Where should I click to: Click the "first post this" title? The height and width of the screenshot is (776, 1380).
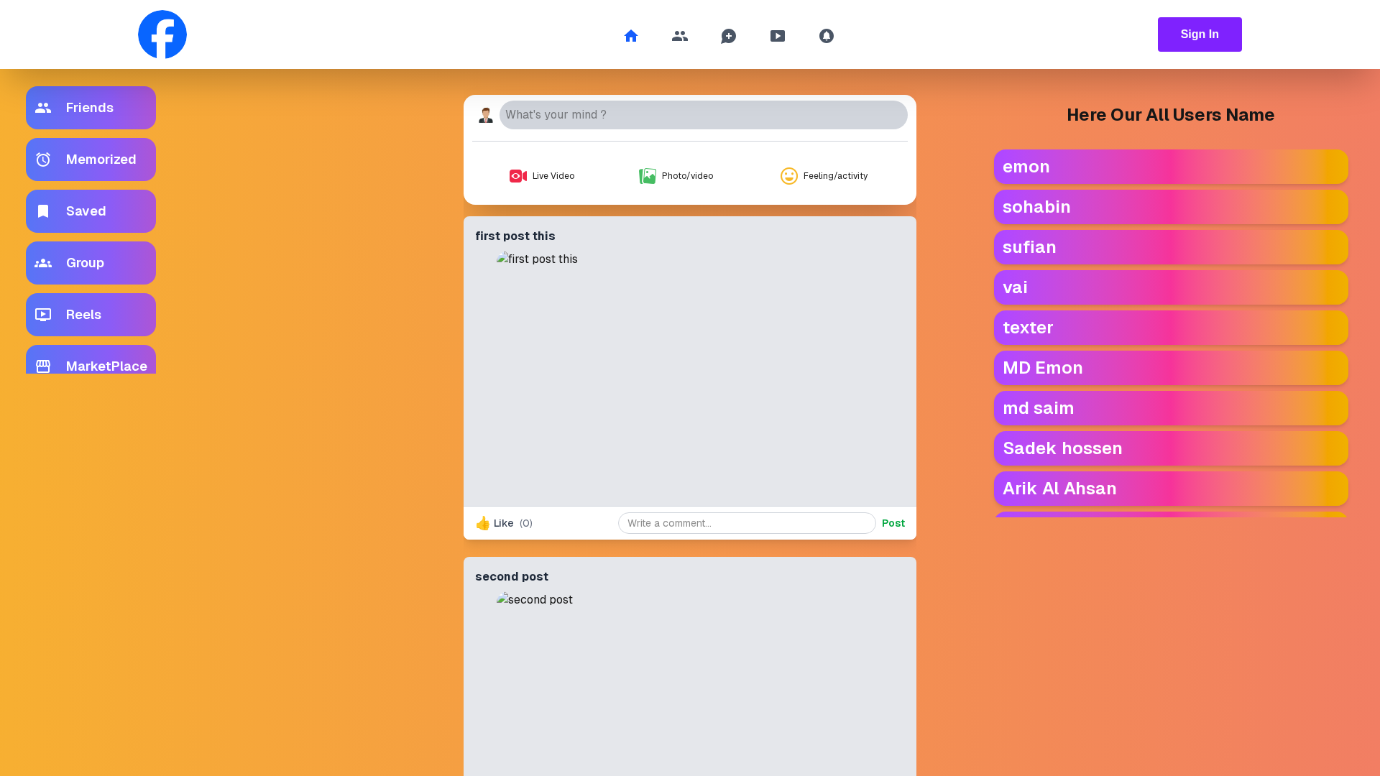(x=515, y=236)
